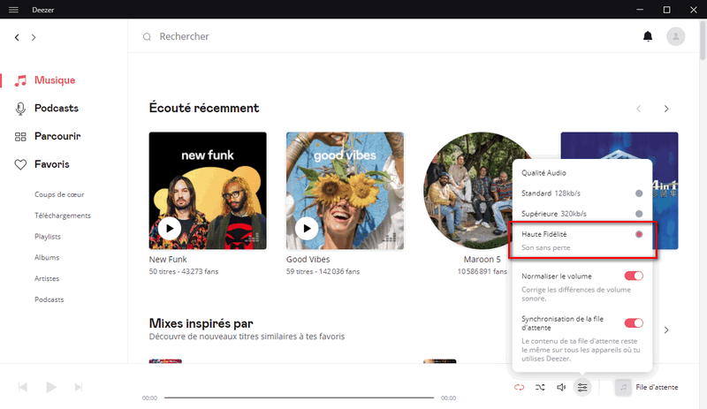Click "50 titres - 43 273 fans" text
Screen dimensions: 707x409
tap(184, 271)
